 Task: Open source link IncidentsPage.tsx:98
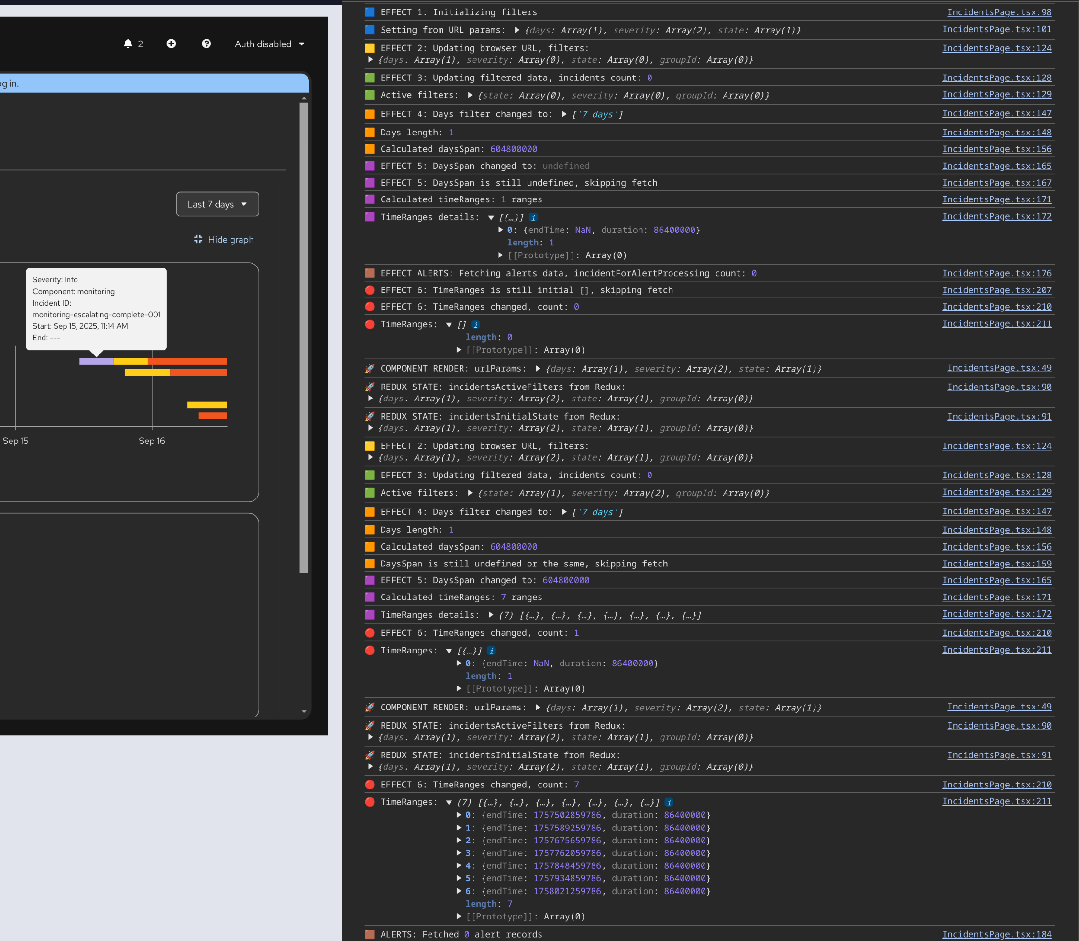(999, 12)
